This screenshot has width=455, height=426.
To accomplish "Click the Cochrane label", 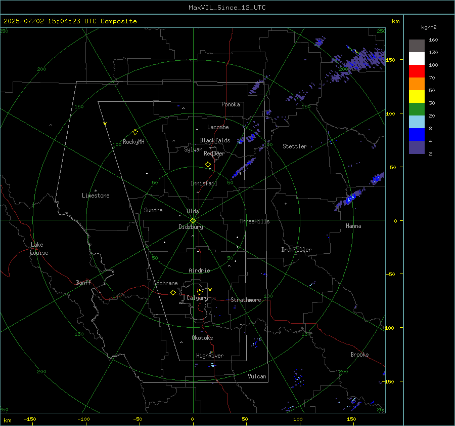I will pyautogui.click(x=165, y=283).
